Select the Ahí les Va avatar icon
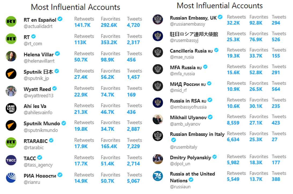 tap(11, 108)
